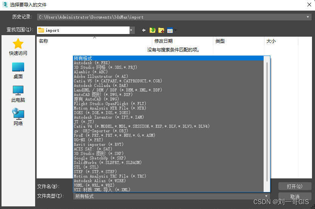Choose 原有 AutoCAD (*.DWG) format
Screen dimensions: 315x209
click(x=168, y=99)
